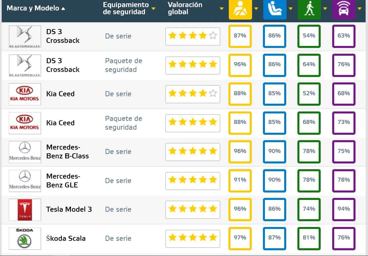Click the Škoda logo

(25, 238)
